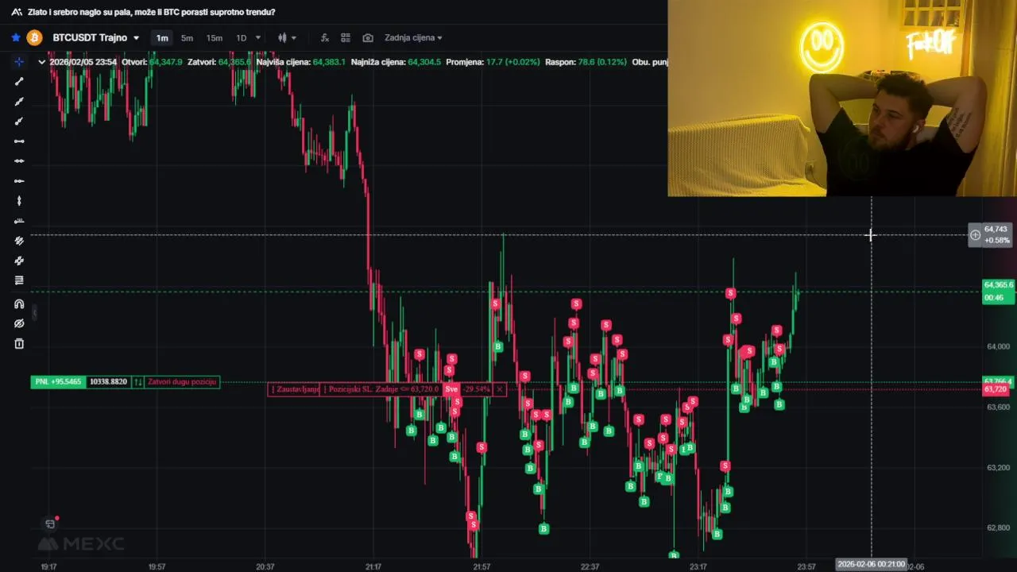Switch to the 15m timeframe

pyautogui.click(x=215, y=38)
